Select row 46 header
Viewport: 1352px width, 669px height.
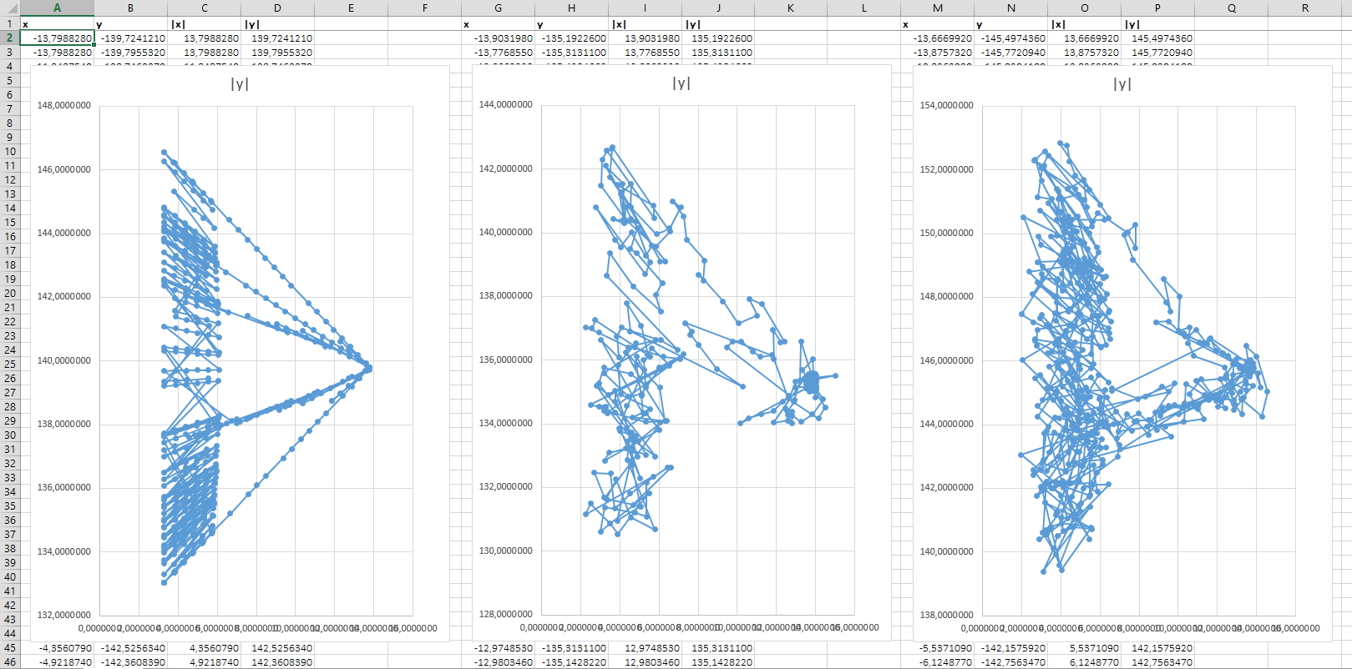(9, 661)
